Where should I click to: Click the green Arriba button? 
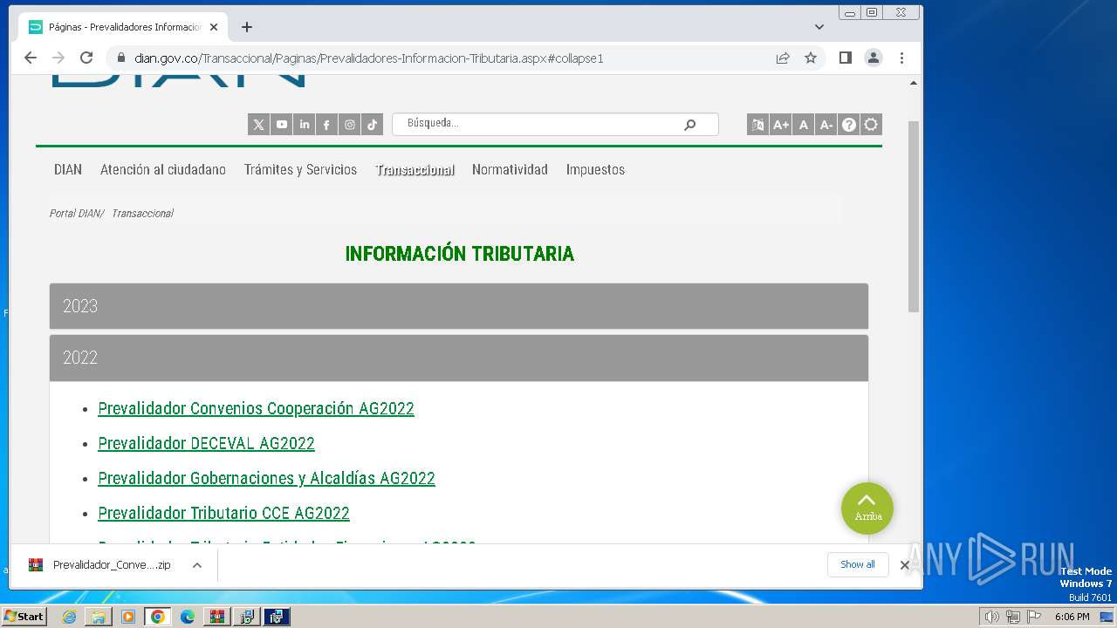click(x=867, y=509)
